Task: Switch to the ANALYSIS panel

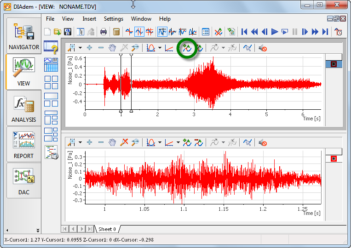Action: 23,108
